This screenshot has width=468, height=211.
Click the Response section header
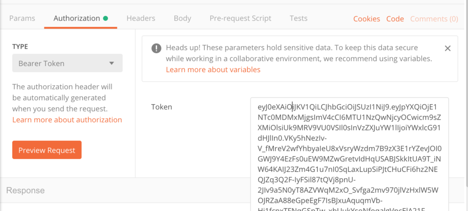26,190
